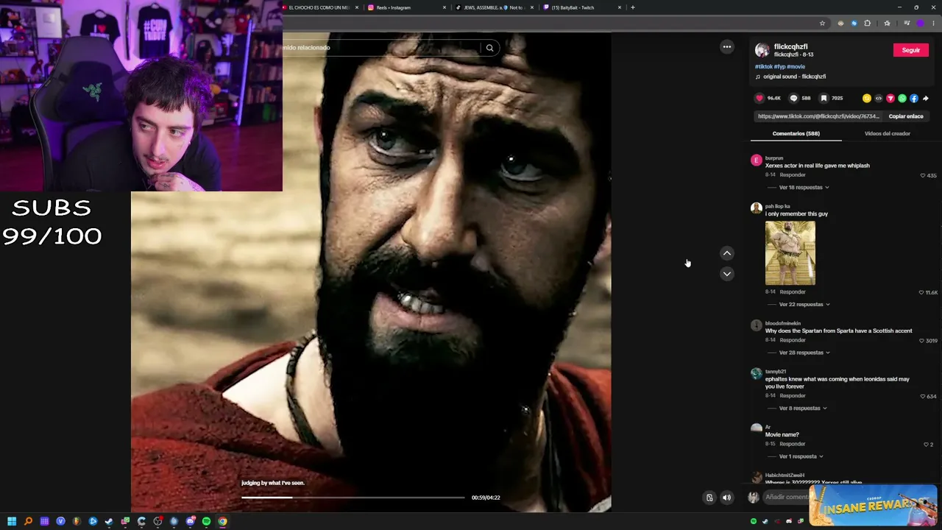Open the Chrome profile avatar
The image size is (942, 530).
click(920, 24)
